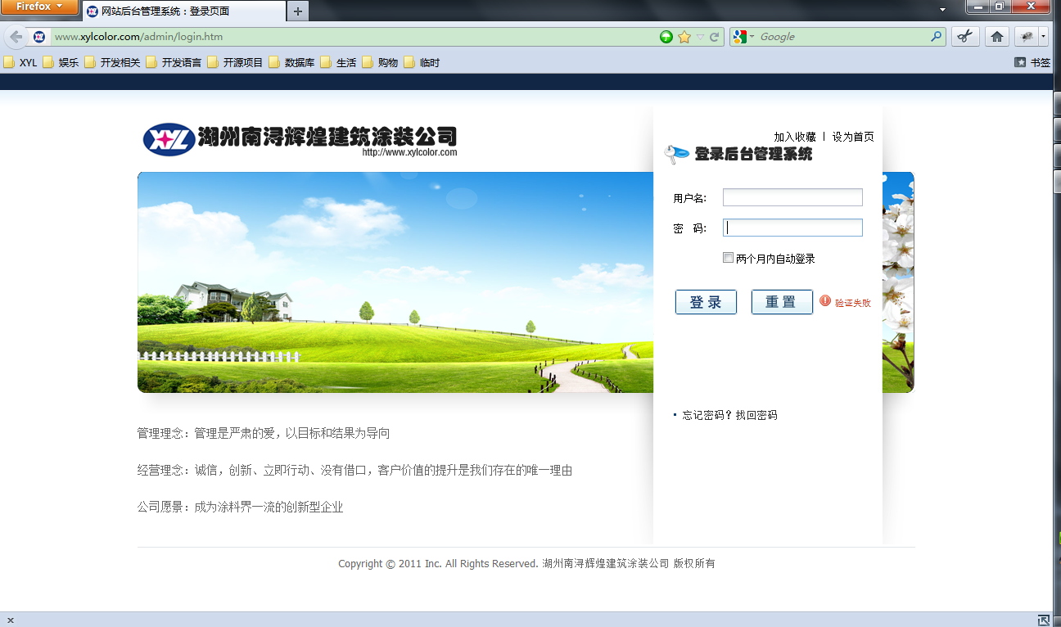Click the bug add-on toolbar icon
The width and height of the screenshot is (1061, 627).
pos(1026,37)
